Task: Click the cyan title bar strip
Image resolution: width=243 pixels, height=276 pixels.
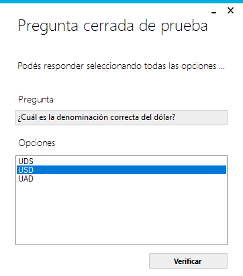Action: [121, 1]
